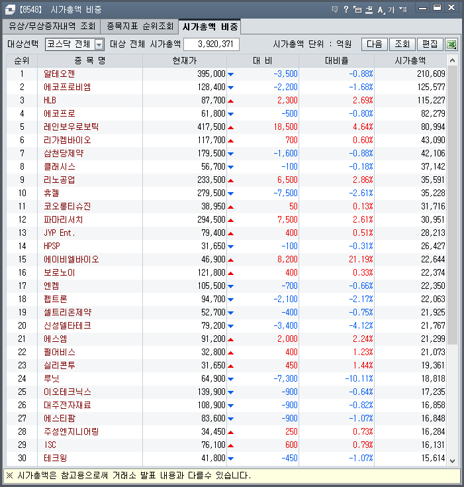Click 알테오젠 market cap value 210,609

[x=431, y=74]
